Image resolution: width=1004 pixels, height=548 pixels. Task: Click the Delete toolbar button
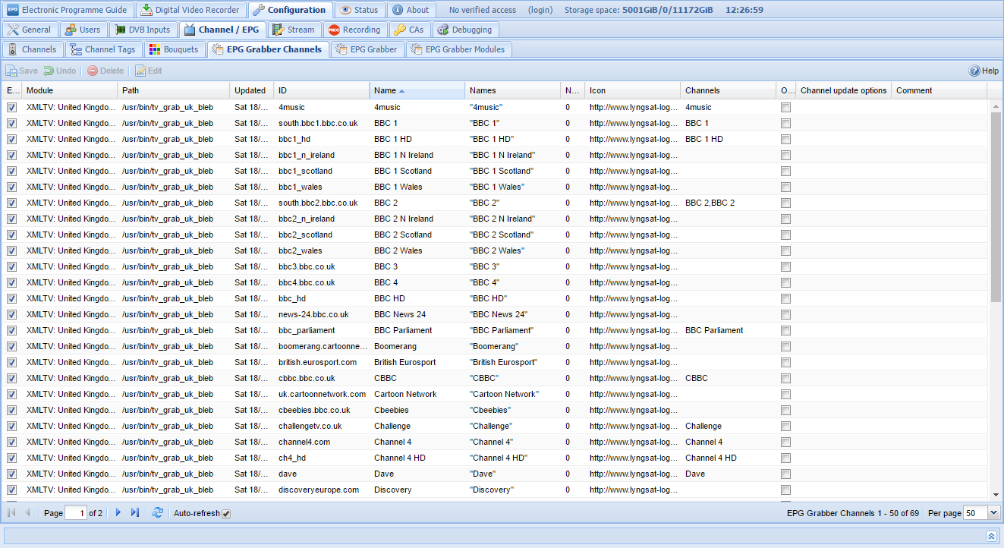point(105,71)
